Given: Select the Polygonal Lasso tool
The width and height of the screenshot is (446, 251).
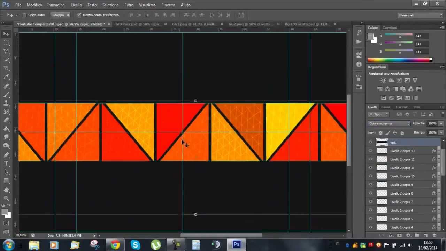Looking at the screenshot, I should pyautogui.click(x=6, y=51).
